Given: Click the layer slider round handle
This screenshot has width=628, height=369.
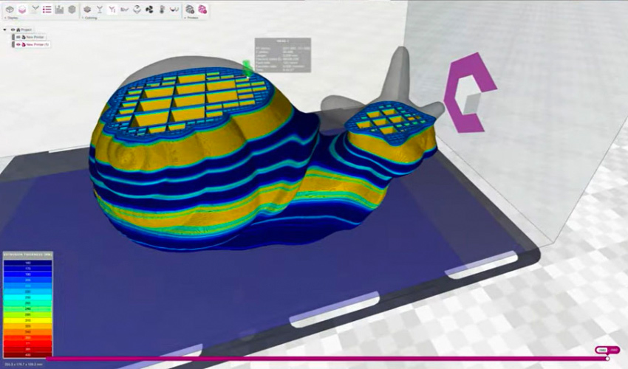Looking at the screenshot, I should point(607,359).
